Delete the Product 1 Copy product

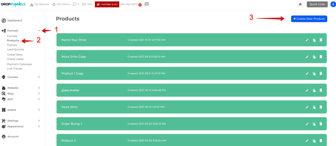[x=321, y=73]
